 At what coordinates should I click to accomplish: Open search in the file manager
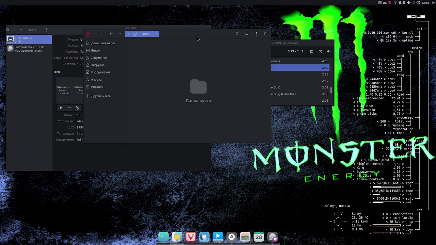tap(237, 34)
